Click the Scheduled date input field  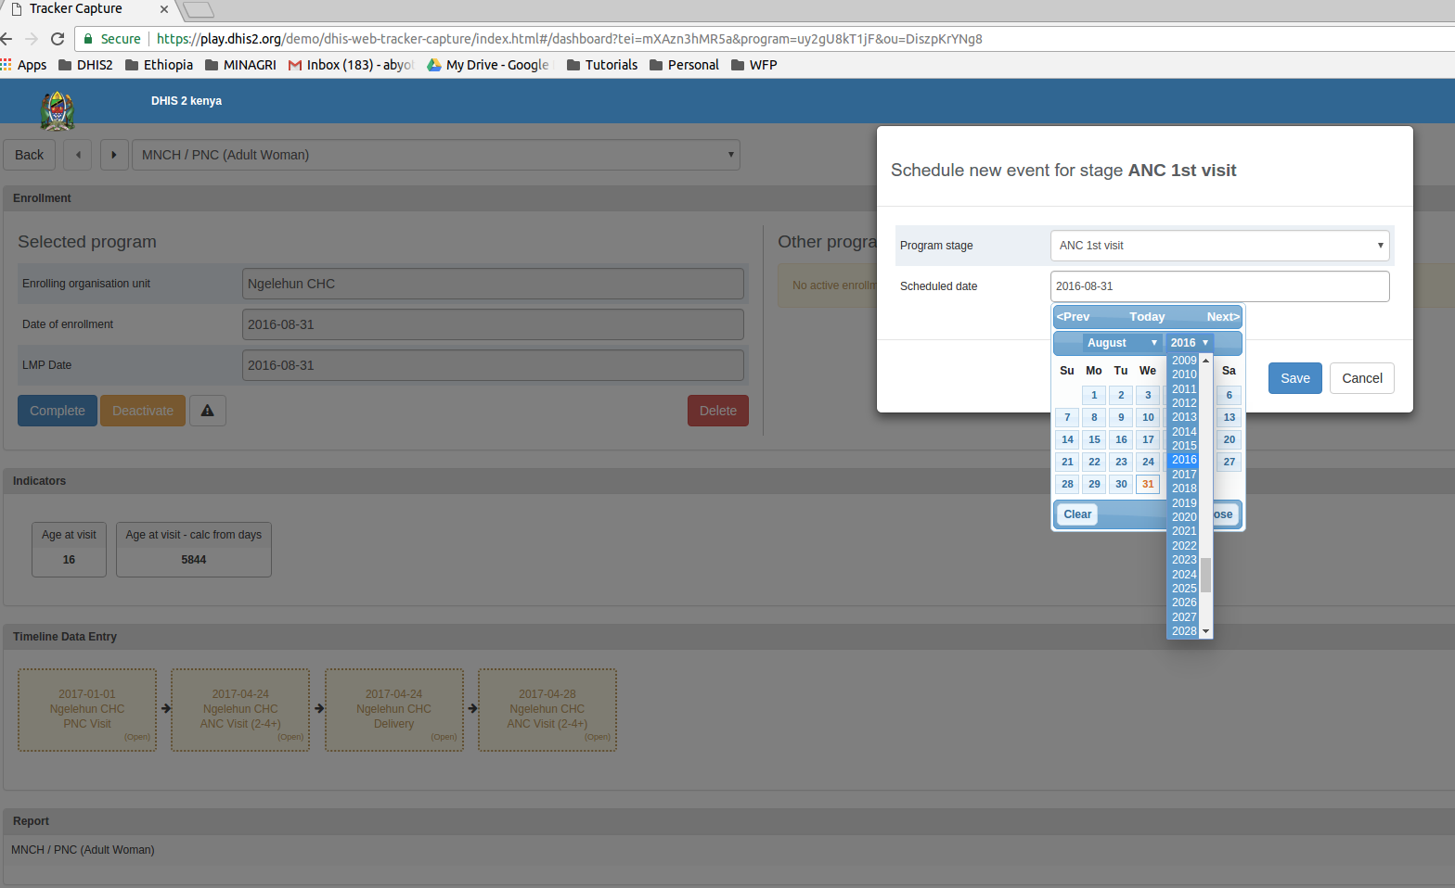[1219, 286]
